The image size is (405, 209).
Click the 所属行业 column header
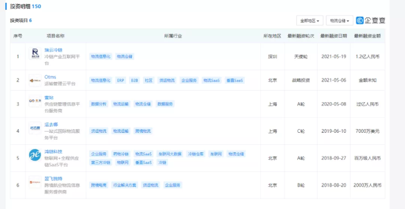click(174, 36)
